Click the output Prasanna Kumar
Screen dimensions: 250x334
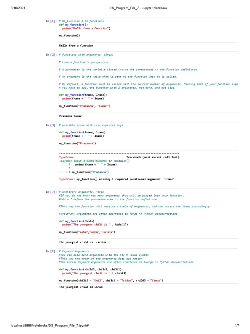pyautogui.click(x=70, y=116)
